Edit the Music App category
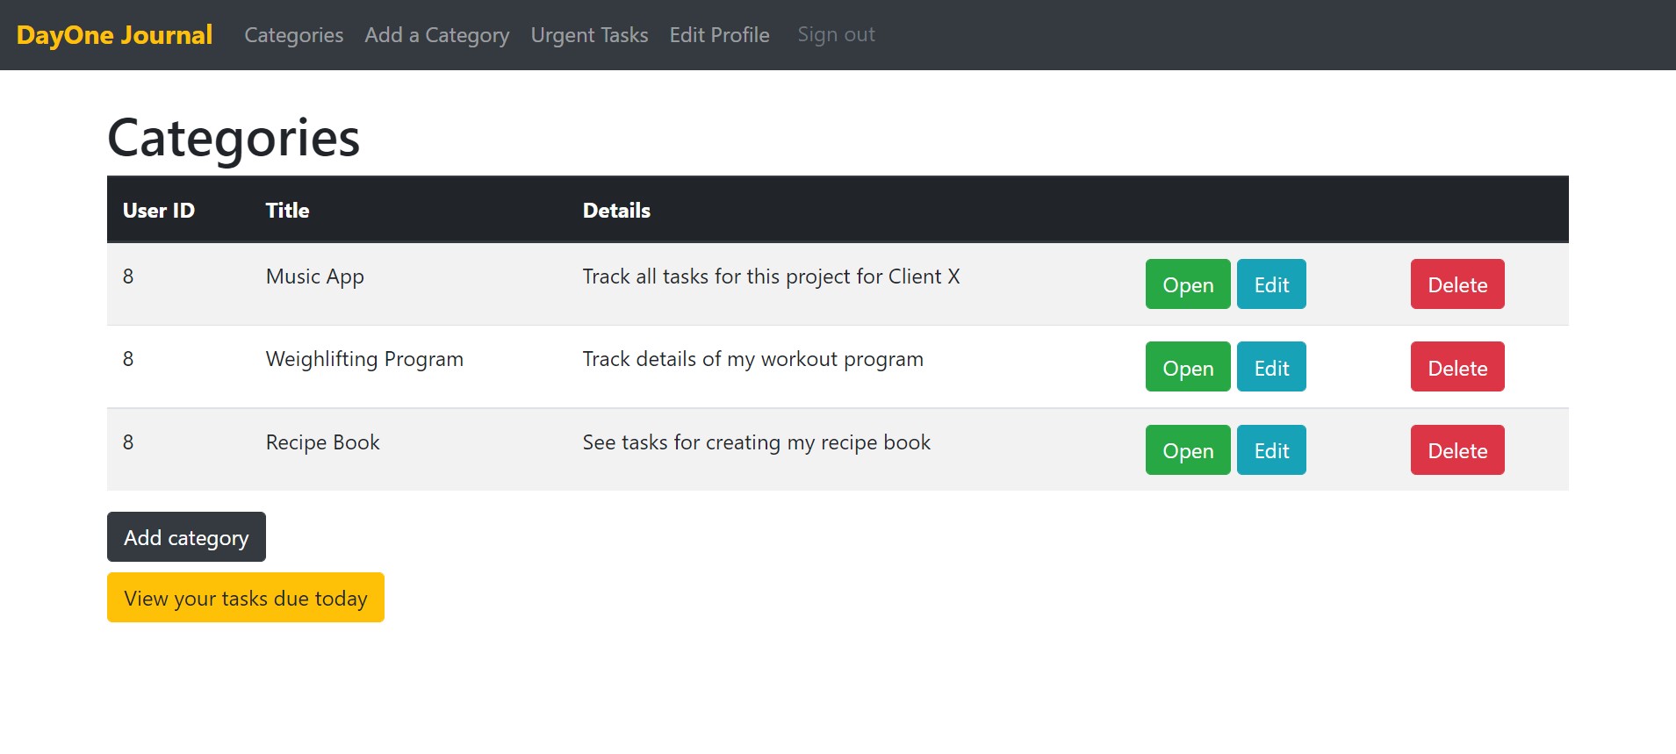This screenshot has height=754, width=1676. click(x=1271, y=284)
